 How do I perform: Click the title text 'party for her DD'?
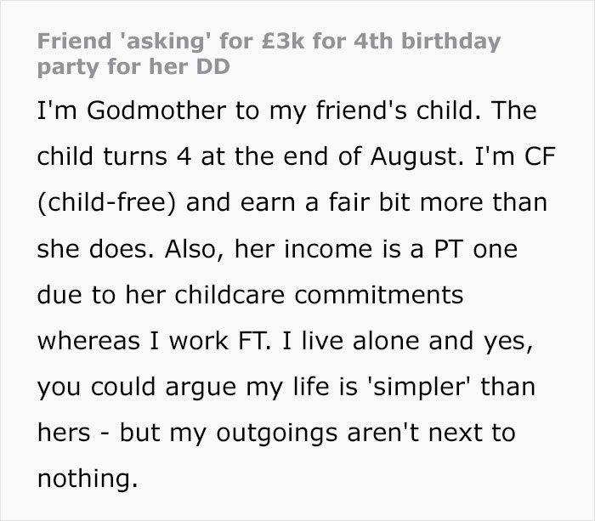(x=133, y=67)
